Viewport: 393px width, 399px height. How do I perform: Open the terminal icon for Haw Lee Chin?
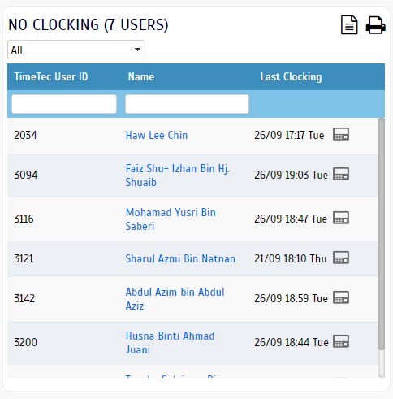[x=341, y=134]
